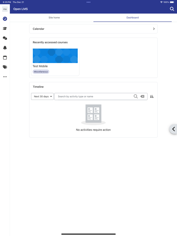Screen dimensions: 177x236
Task: Open the Next 30 days dropdown
Action: click(x=42, y=96)
